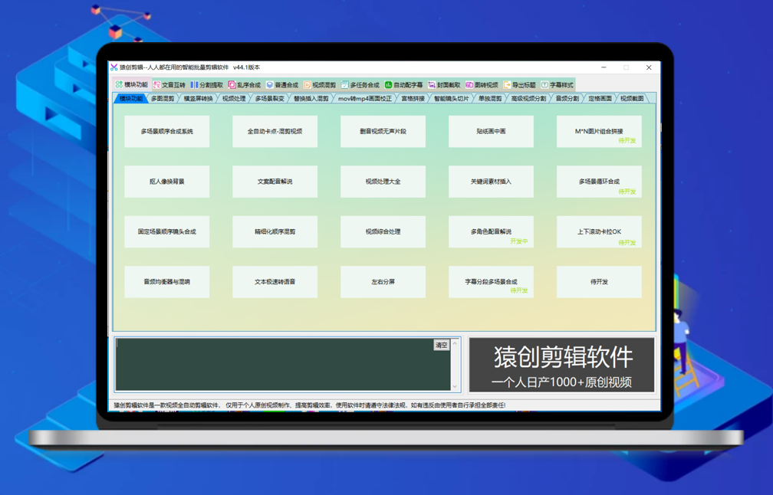The image size is (773, 495).
Task: Open the 替换插入混剪 tab
Action: click(311, 99)
